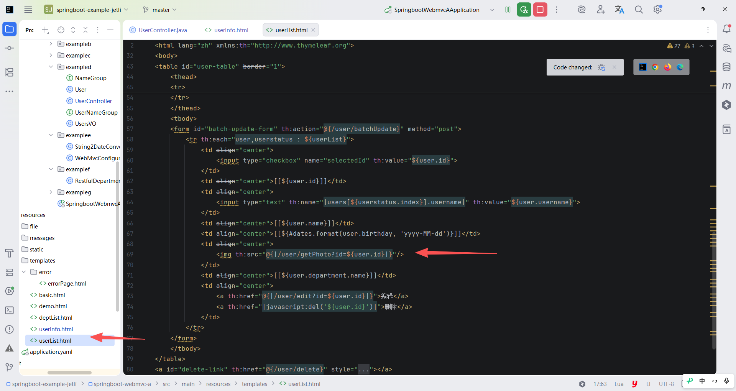Collapse the examplee package
Screen dimensions: 736x391
51,135
